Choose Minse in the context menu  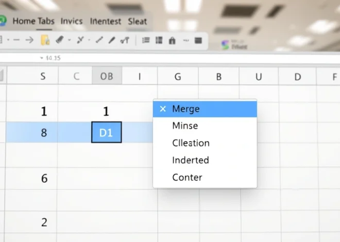point(205,126)
